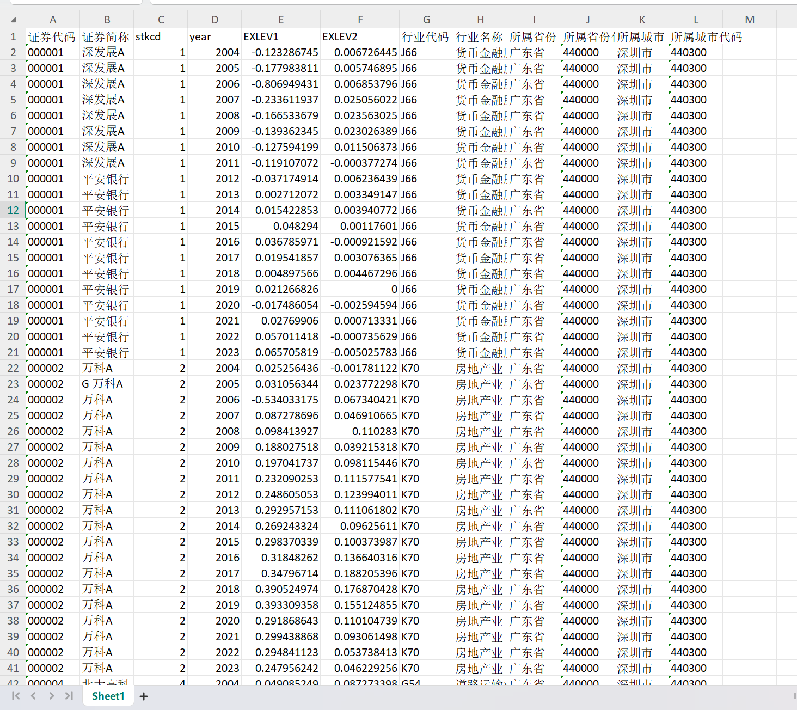This screenshot has width=797, height=710.
Task: Jump to the last sheet using navigation arrow
Action: click(x=69, y=696)
